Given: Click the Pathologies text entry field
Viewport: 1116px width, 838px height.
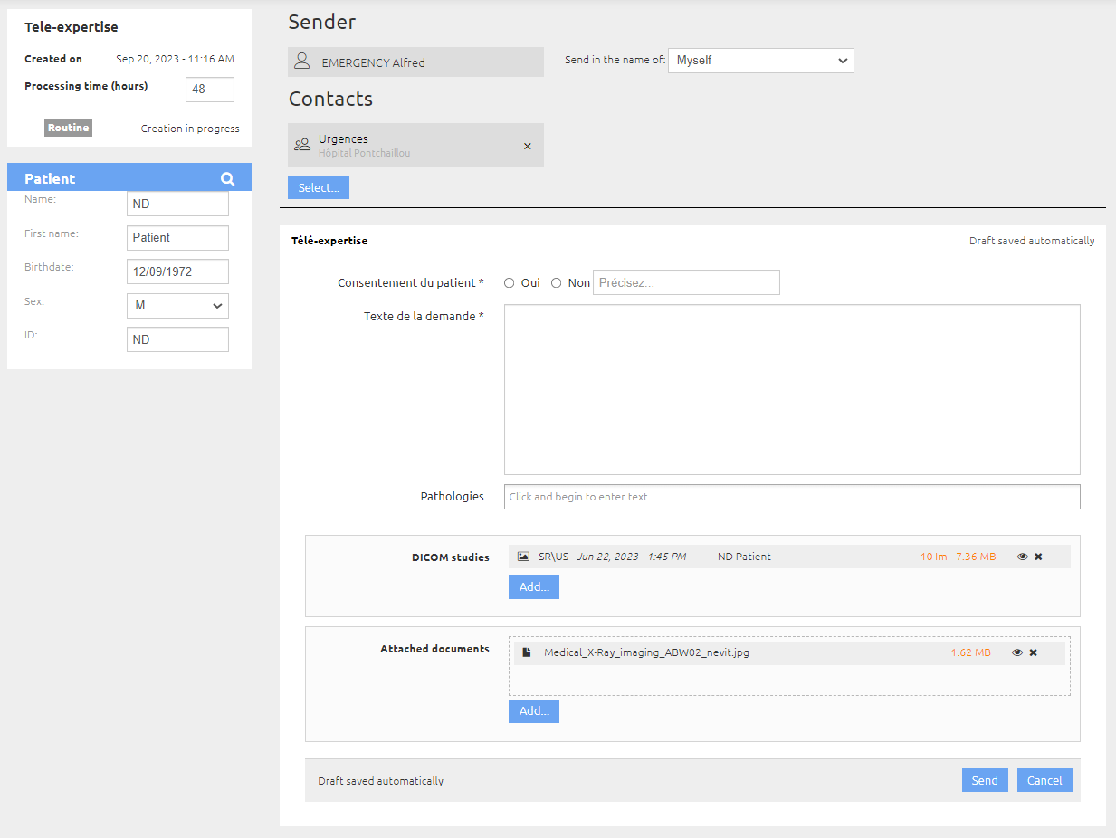Looking at the screenshot, I should [x=792, y=497].
